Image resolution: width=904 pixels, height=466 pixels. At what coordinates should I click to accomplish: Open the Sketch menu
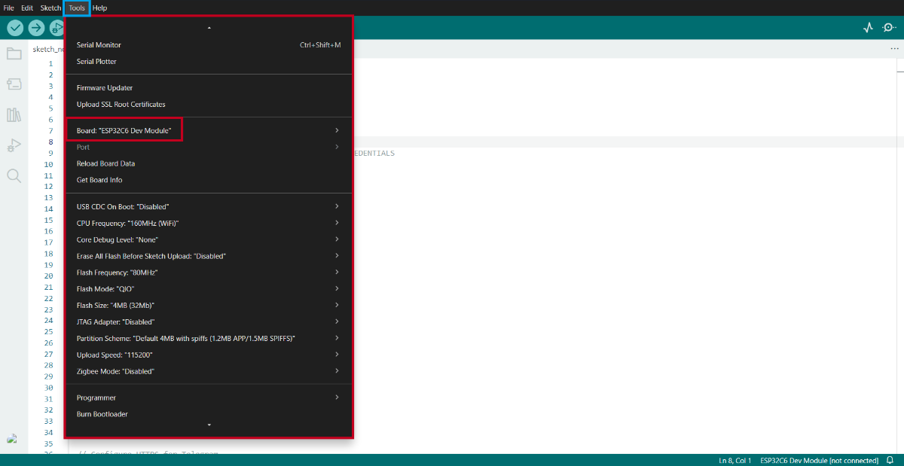coord(50,8)
